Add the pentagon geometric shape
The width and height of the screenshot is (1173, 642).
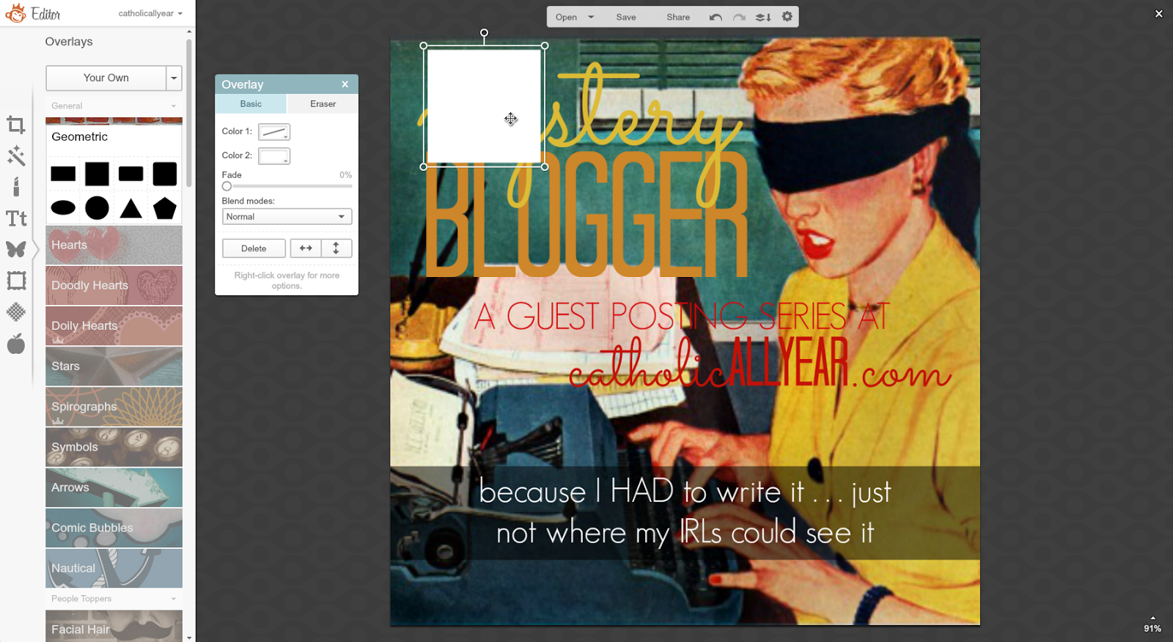point(165,208)
